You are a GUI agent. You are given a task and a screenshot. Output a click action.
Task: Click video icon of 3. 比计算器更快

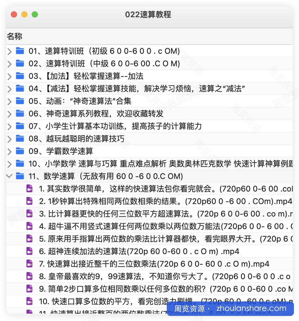29,214
